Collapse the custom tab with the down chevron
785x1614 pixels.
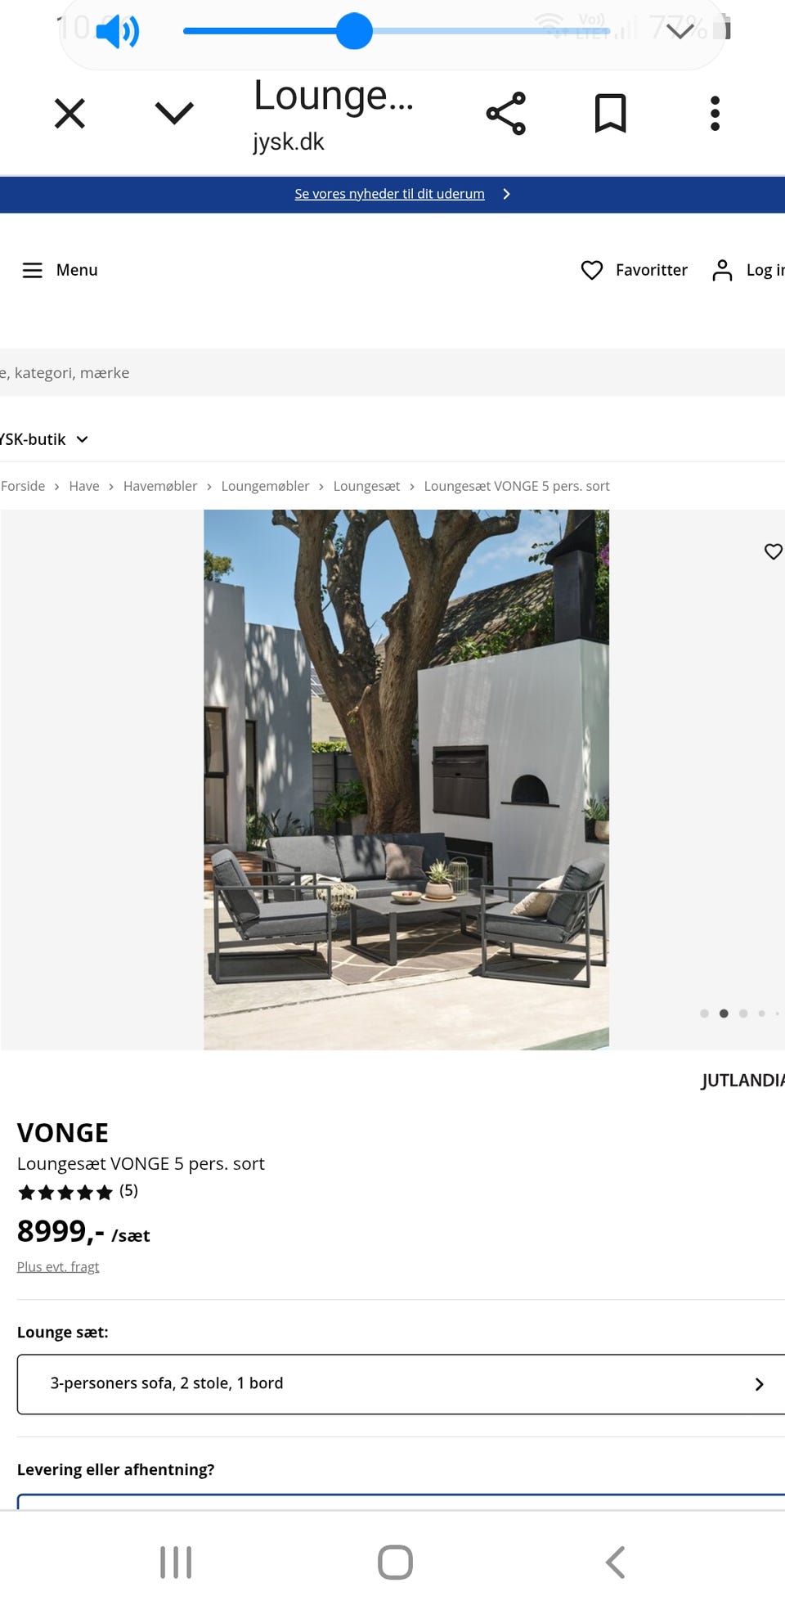point(174,114)
